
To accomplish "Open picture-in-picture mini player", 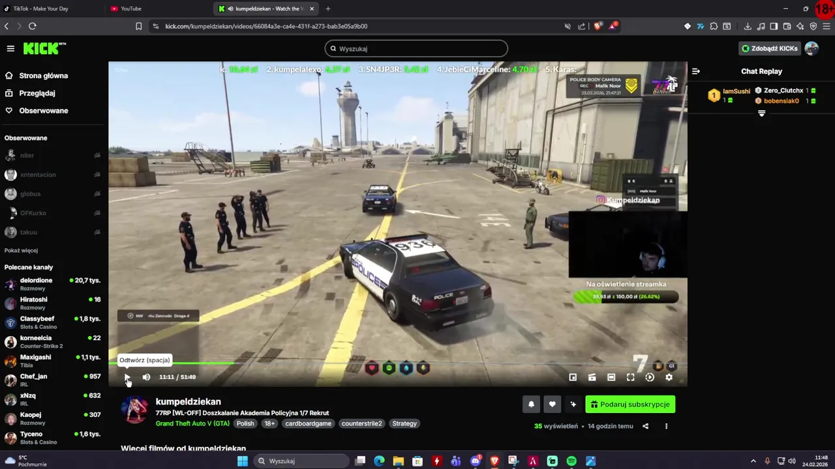I will coord(573,377).
